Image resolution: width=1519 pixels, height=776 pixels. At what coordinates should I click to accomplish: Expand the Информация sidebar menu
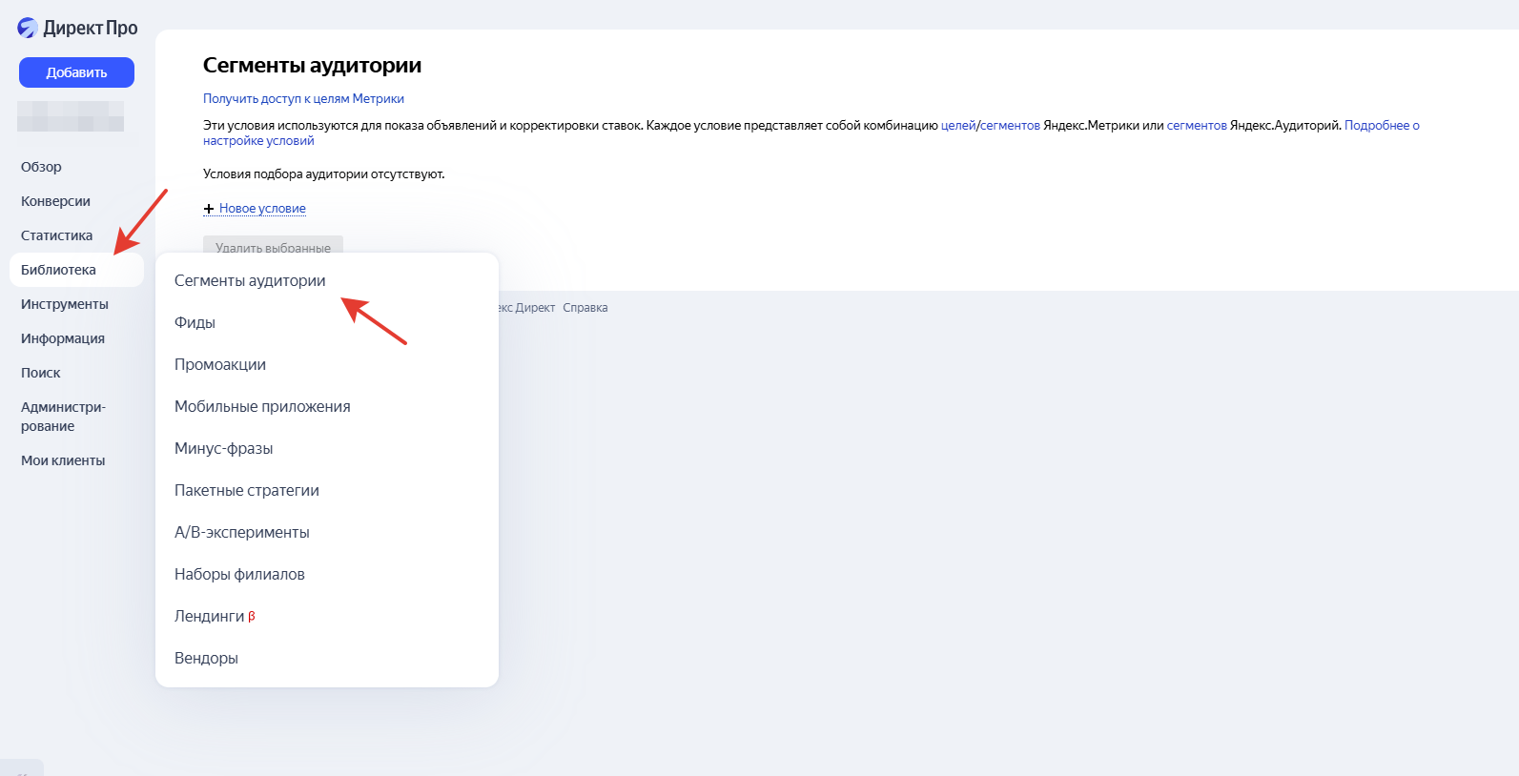click(x=63, y=338)
